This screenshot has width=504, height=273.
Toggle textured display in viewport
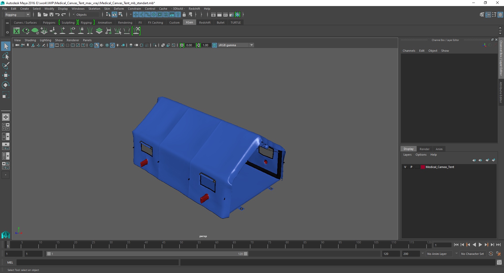click(112, 45)
